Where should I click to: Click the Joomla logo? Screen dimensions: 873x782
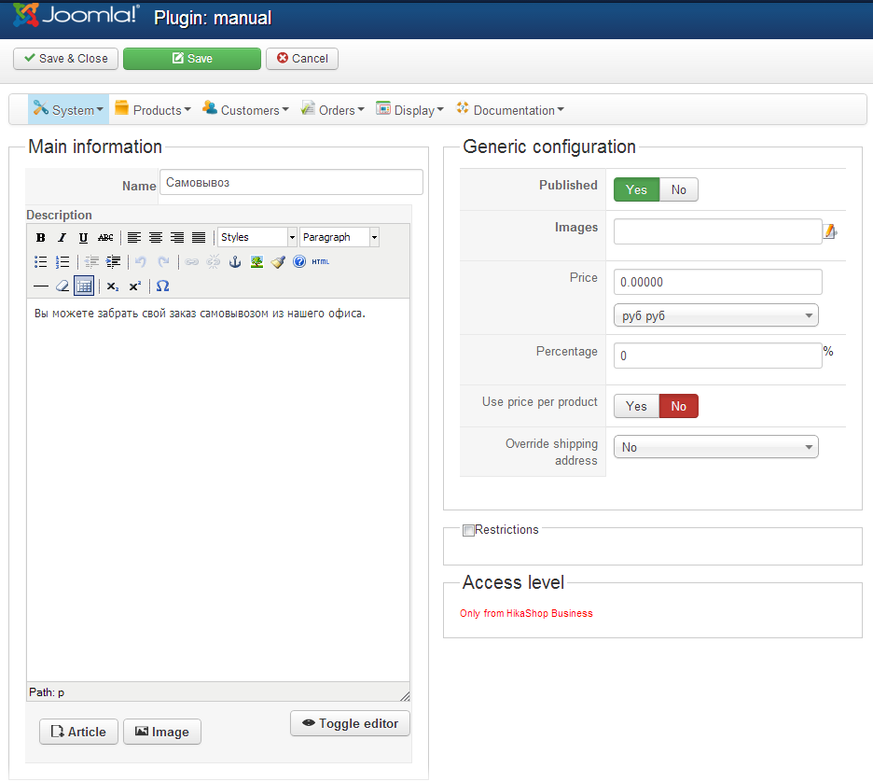76,15
